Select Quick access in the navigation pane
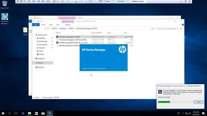The image size is (207, 116). [x=42, y=35]
